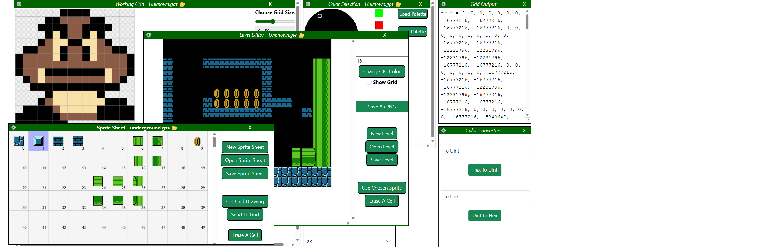Select pipe sprite numbered 36
The image size is (783, 247).
[138, 201]
